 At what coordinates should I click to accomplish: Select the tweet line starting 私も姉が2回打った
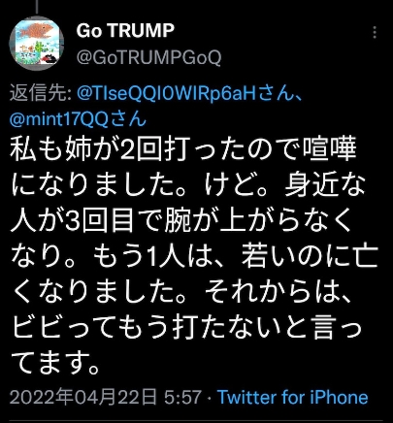click(183, 149)
